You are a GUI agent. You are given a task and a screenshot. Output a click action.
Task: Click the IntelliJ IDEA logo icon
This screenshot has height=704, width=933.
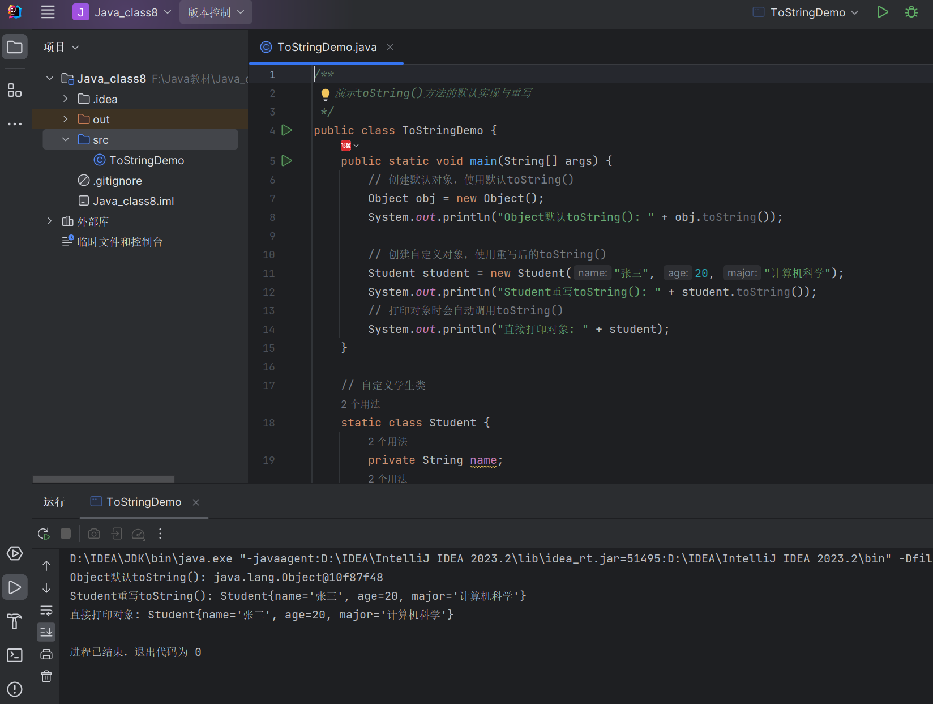coord(15,12)
